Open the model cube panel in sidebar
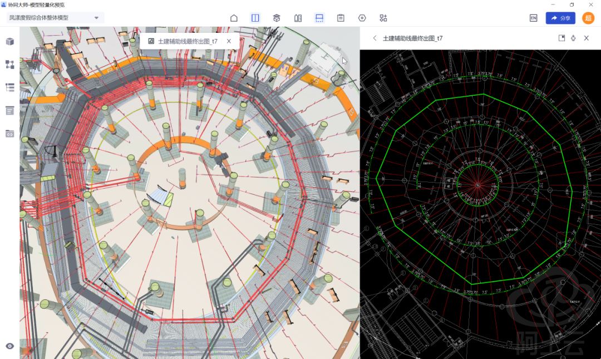Viewport: 601px width, 359px height. (9, 41)
